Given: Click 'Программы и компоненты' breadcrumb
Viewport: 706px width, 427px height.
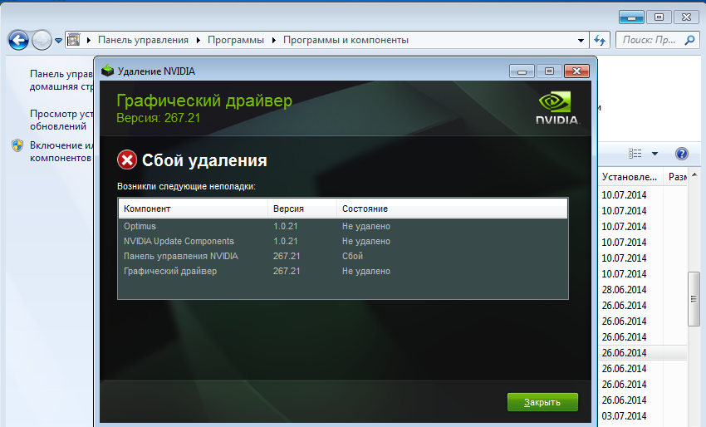Looking at the screenshot, I should coord(346,40).
